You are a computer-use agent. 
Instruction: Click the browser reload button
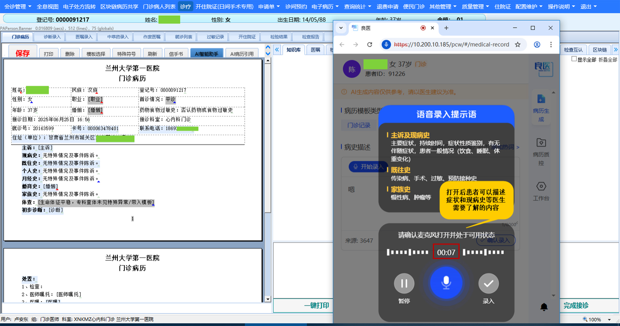(370, 44)
